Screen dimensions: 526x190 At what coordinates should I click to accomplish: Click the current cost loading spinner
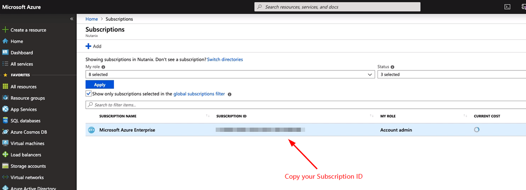coord(476,130)
